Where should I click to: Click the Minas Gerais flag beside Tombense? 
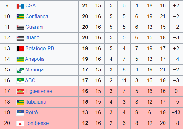click(x=20, y=124)
